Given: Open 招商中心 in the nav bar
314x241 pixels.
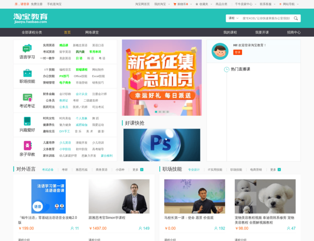Looking at the screenshot, I should 294,32.
